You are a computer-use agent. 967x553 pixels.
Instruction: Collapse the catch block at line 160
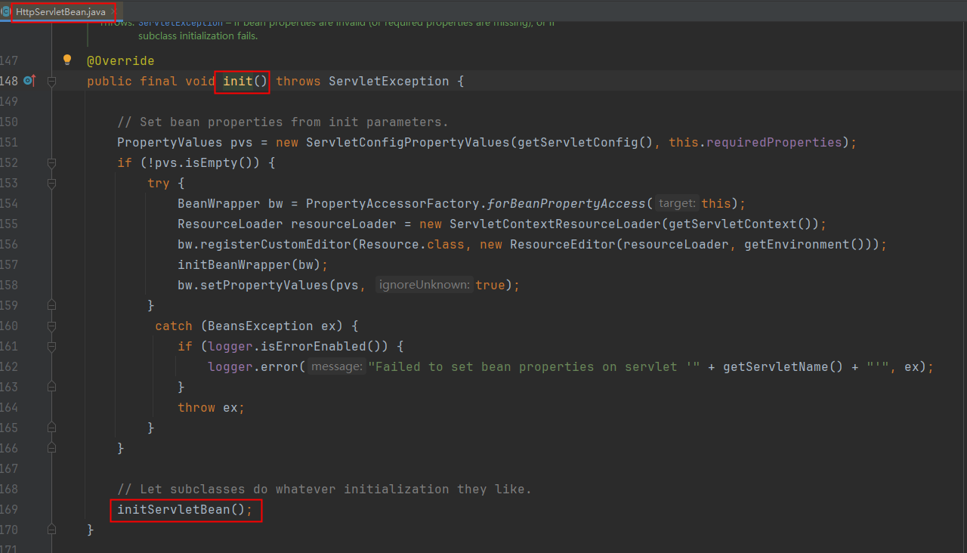point(52,326)
